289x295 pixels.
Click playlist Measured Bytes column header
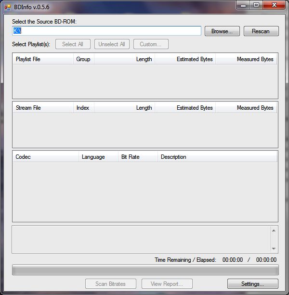[x=246, y=59]
